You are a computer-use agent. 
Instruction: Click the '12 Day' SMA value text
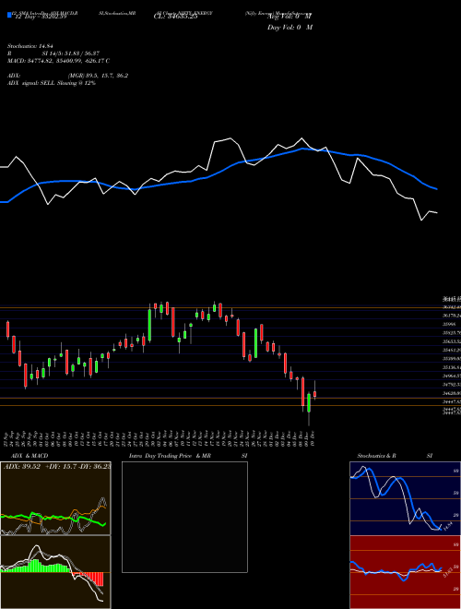40,17
